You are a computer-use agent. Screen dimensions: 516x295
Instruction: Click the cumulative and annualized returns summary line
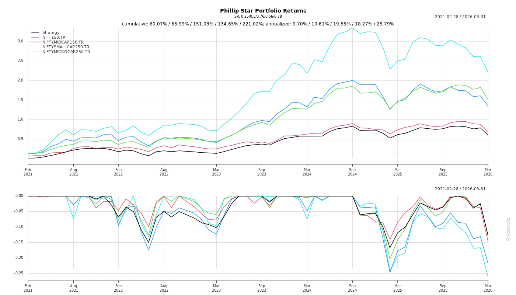tap(258, 24)
